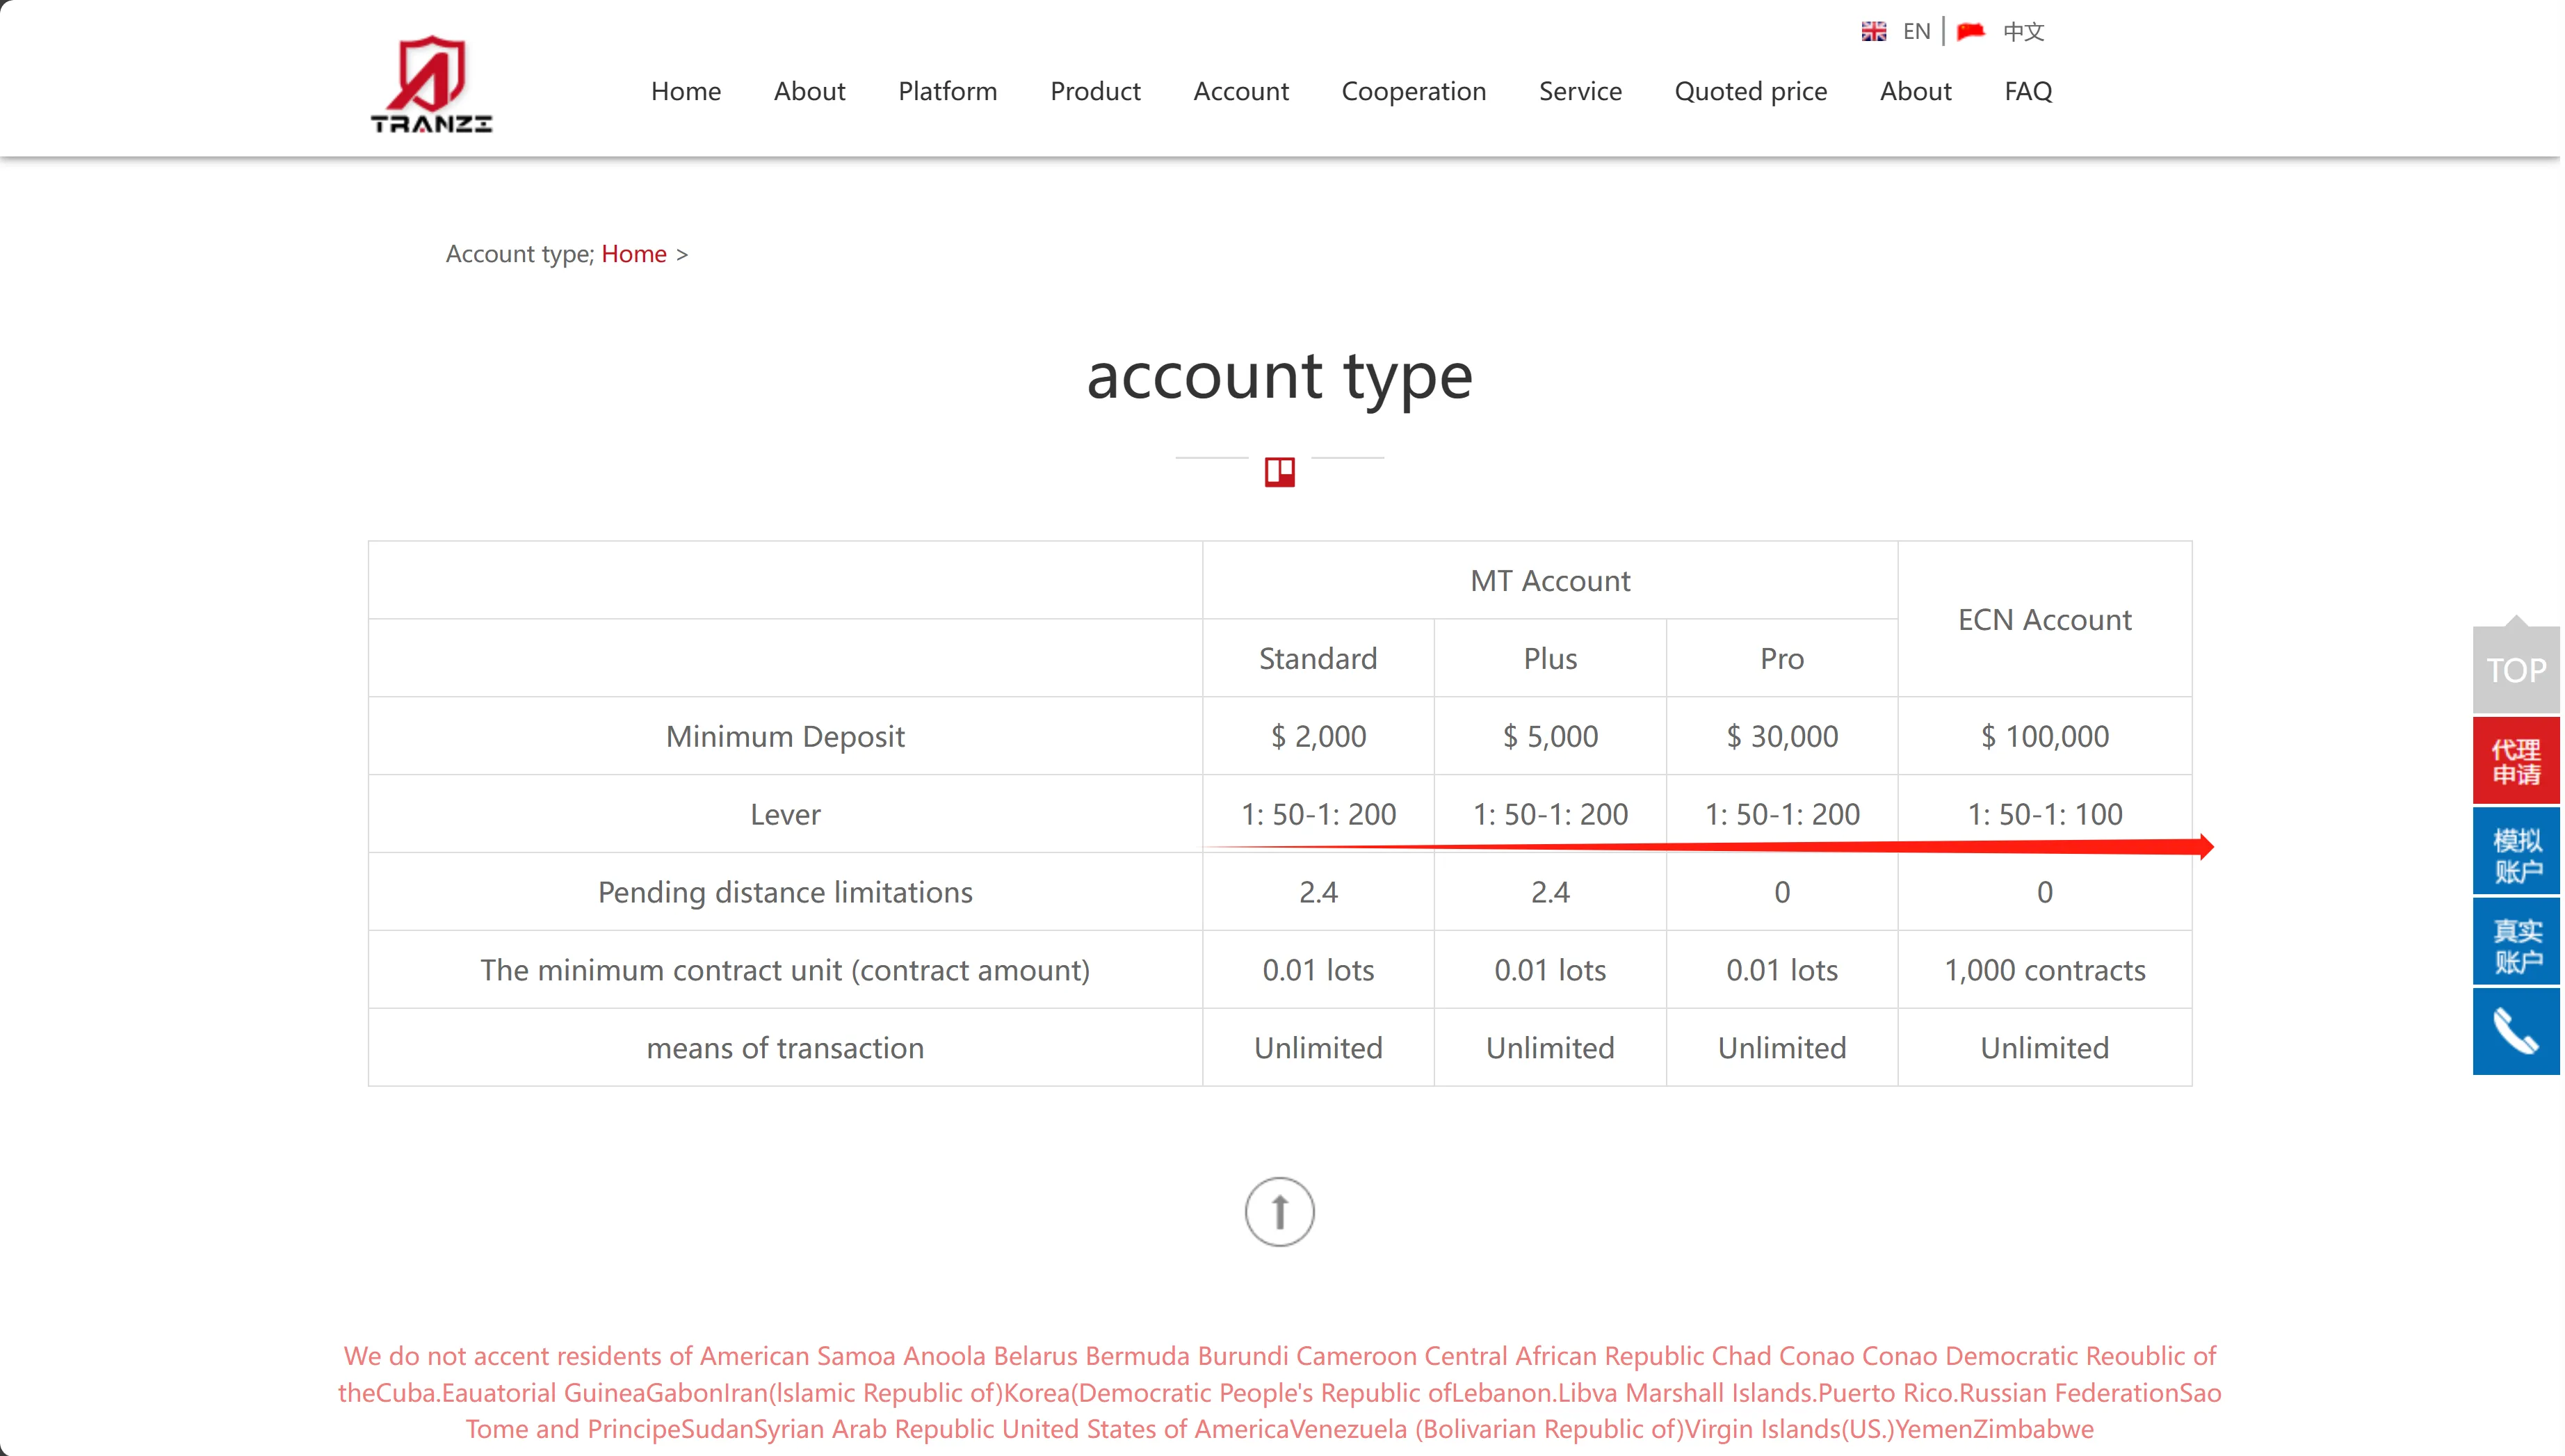Screen dimensions: 2565x1456
Task: Click the China flag icon
Action: click(x=1970, y=32)
